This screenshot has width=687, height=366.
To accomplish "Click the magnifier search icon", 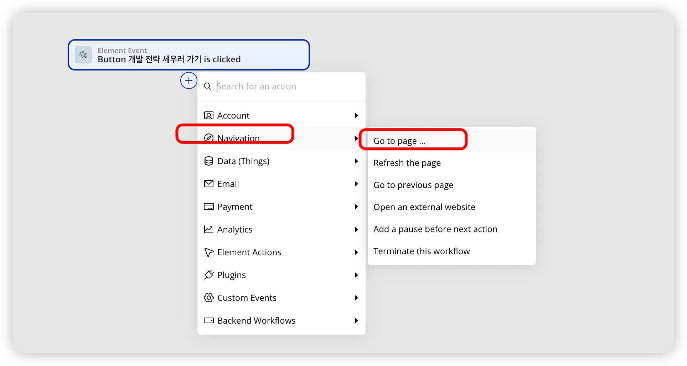I will pyautogui.click(x=207, y=86).
